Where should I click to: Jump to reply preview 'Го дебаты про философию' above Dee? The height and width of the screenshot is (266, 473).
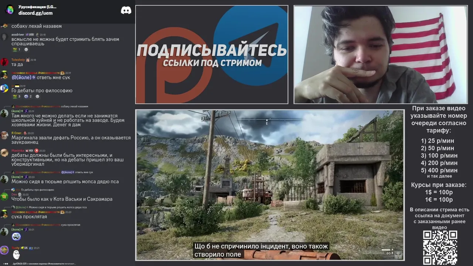point(37,190)
